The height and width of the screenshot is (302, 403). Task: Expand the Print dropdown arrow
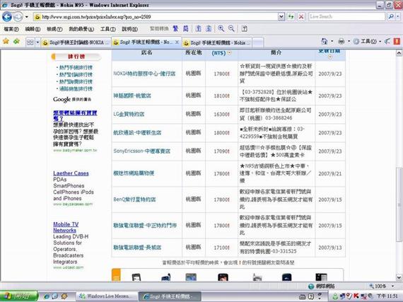pos(349,41)
